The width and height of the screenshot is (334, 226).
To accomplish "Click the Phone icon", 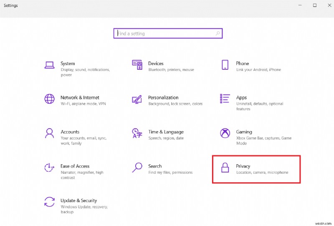I will 225,65.
